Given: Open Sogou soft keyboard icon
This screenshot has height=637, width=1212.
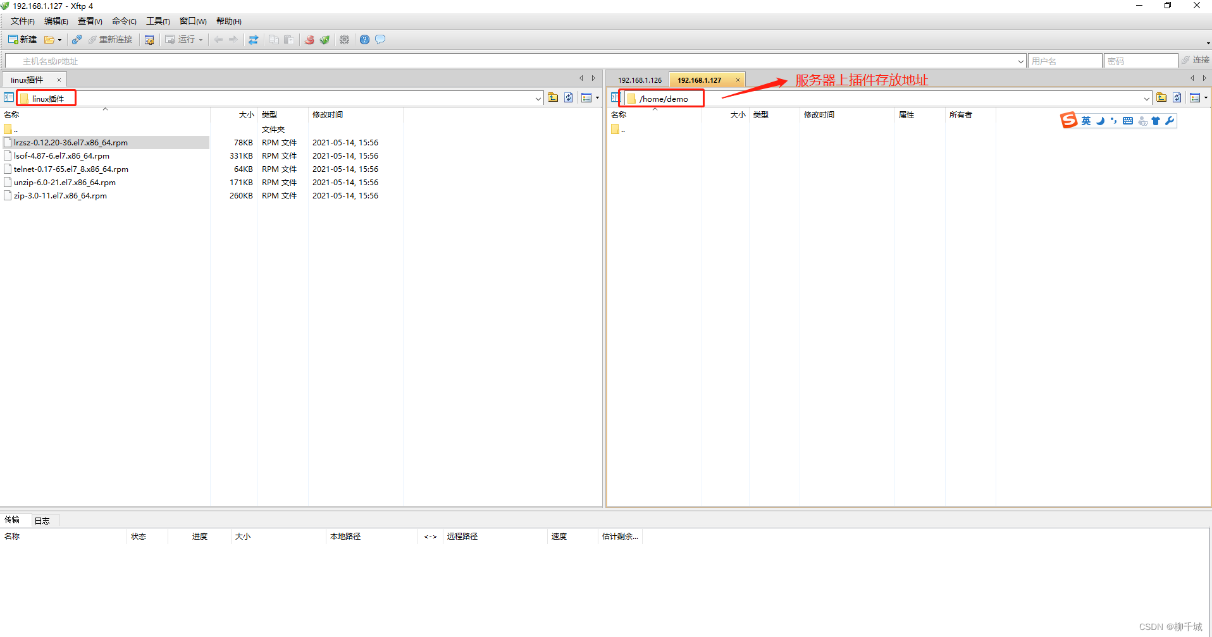Looking at the screenshot, I should click(x=1128, y=121).
